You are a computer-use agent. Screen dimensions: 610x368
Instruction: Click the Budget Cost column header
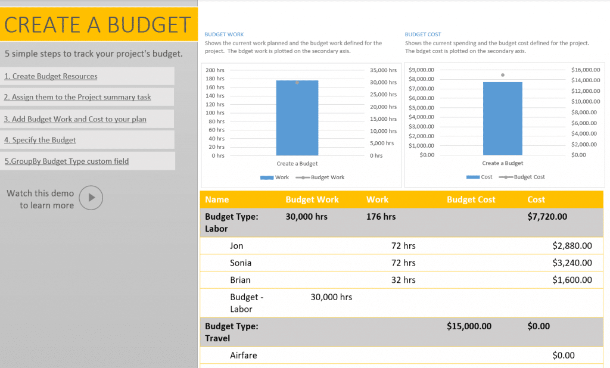click(471, 199)
